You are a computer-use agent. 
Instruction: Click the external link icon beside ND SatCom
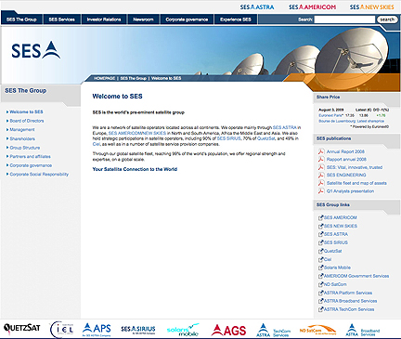321,284
